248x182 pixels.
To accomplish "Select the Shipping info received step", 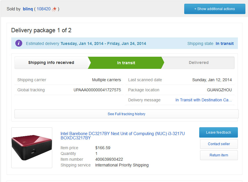I will pos(51,62).
